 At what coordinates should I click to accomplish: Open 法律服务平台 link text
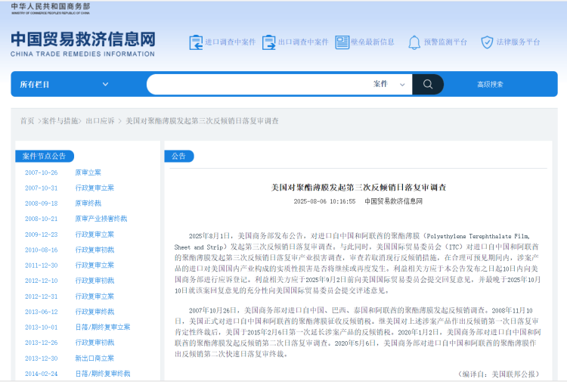(518, 42)
